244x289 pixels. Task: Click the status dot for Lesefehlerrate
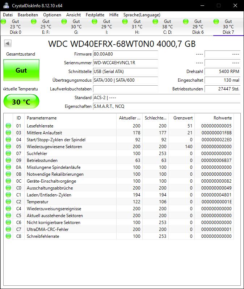click(8, 126)
